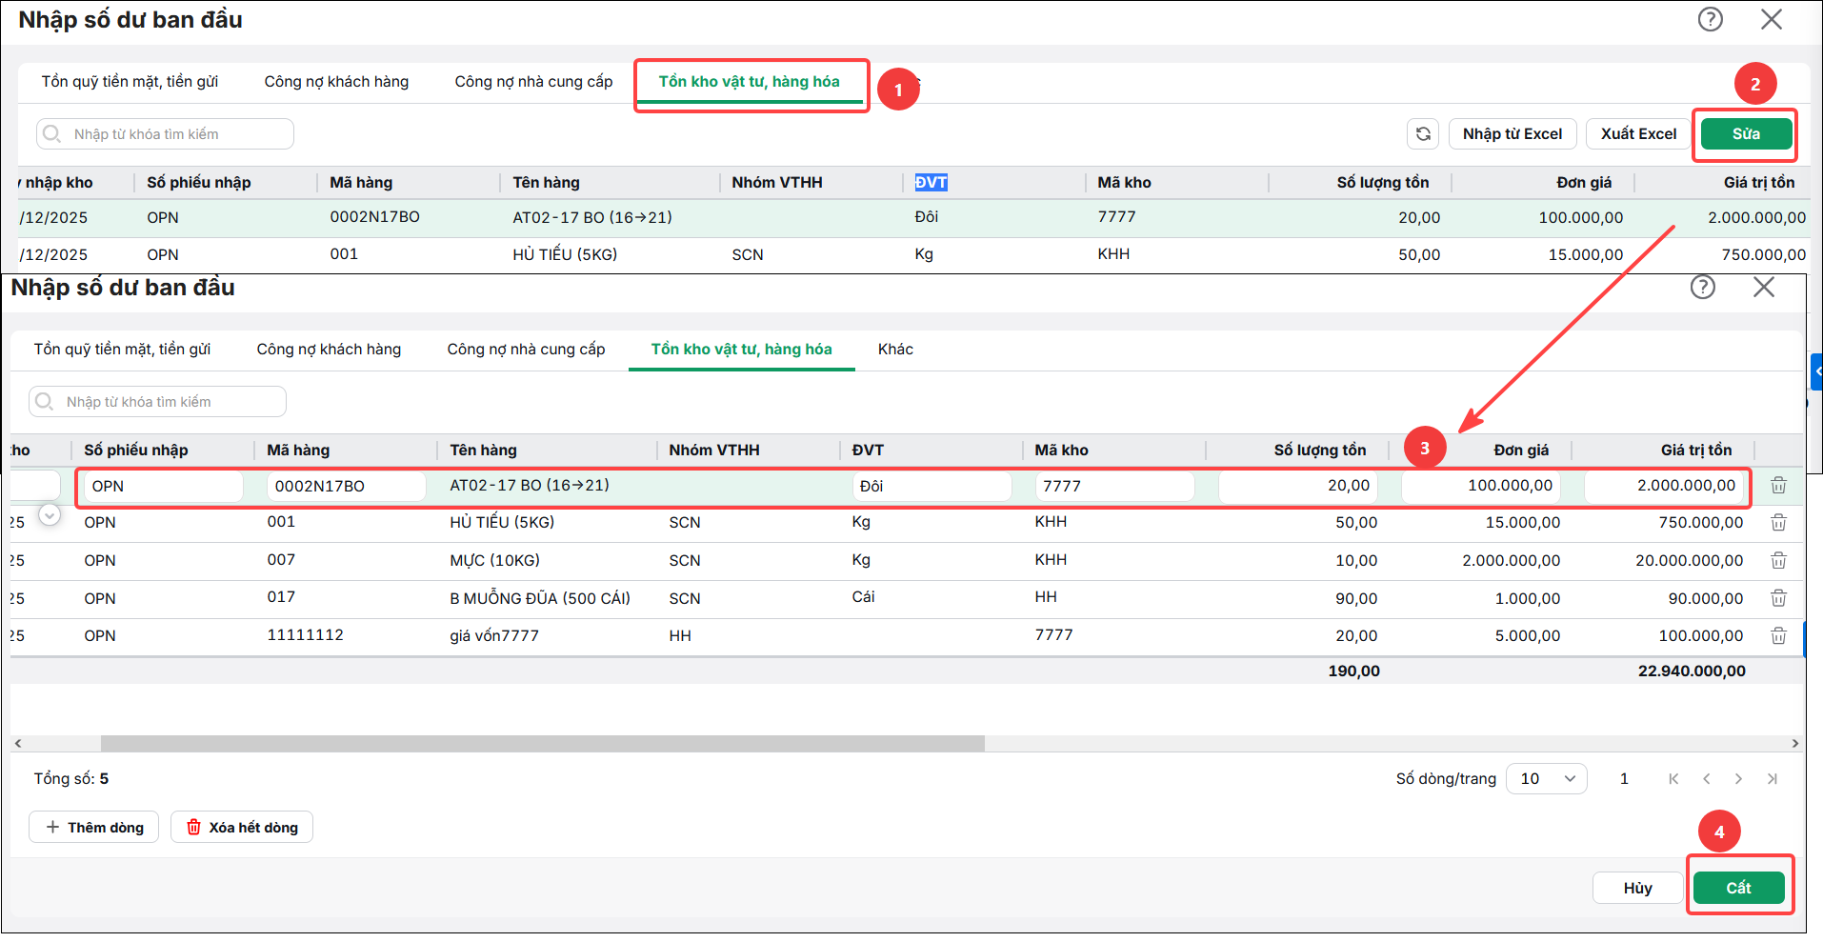Switch to the Khác tab

pos(895,350)
